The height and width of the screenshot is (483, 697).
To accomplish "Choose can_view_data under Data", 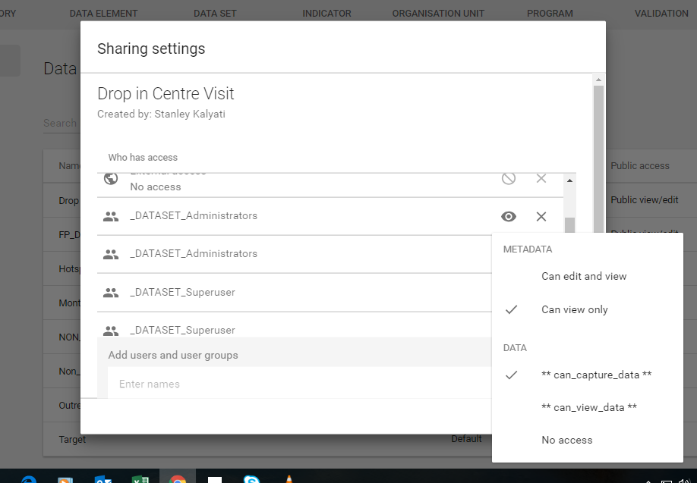I will (x=588, y=407).
